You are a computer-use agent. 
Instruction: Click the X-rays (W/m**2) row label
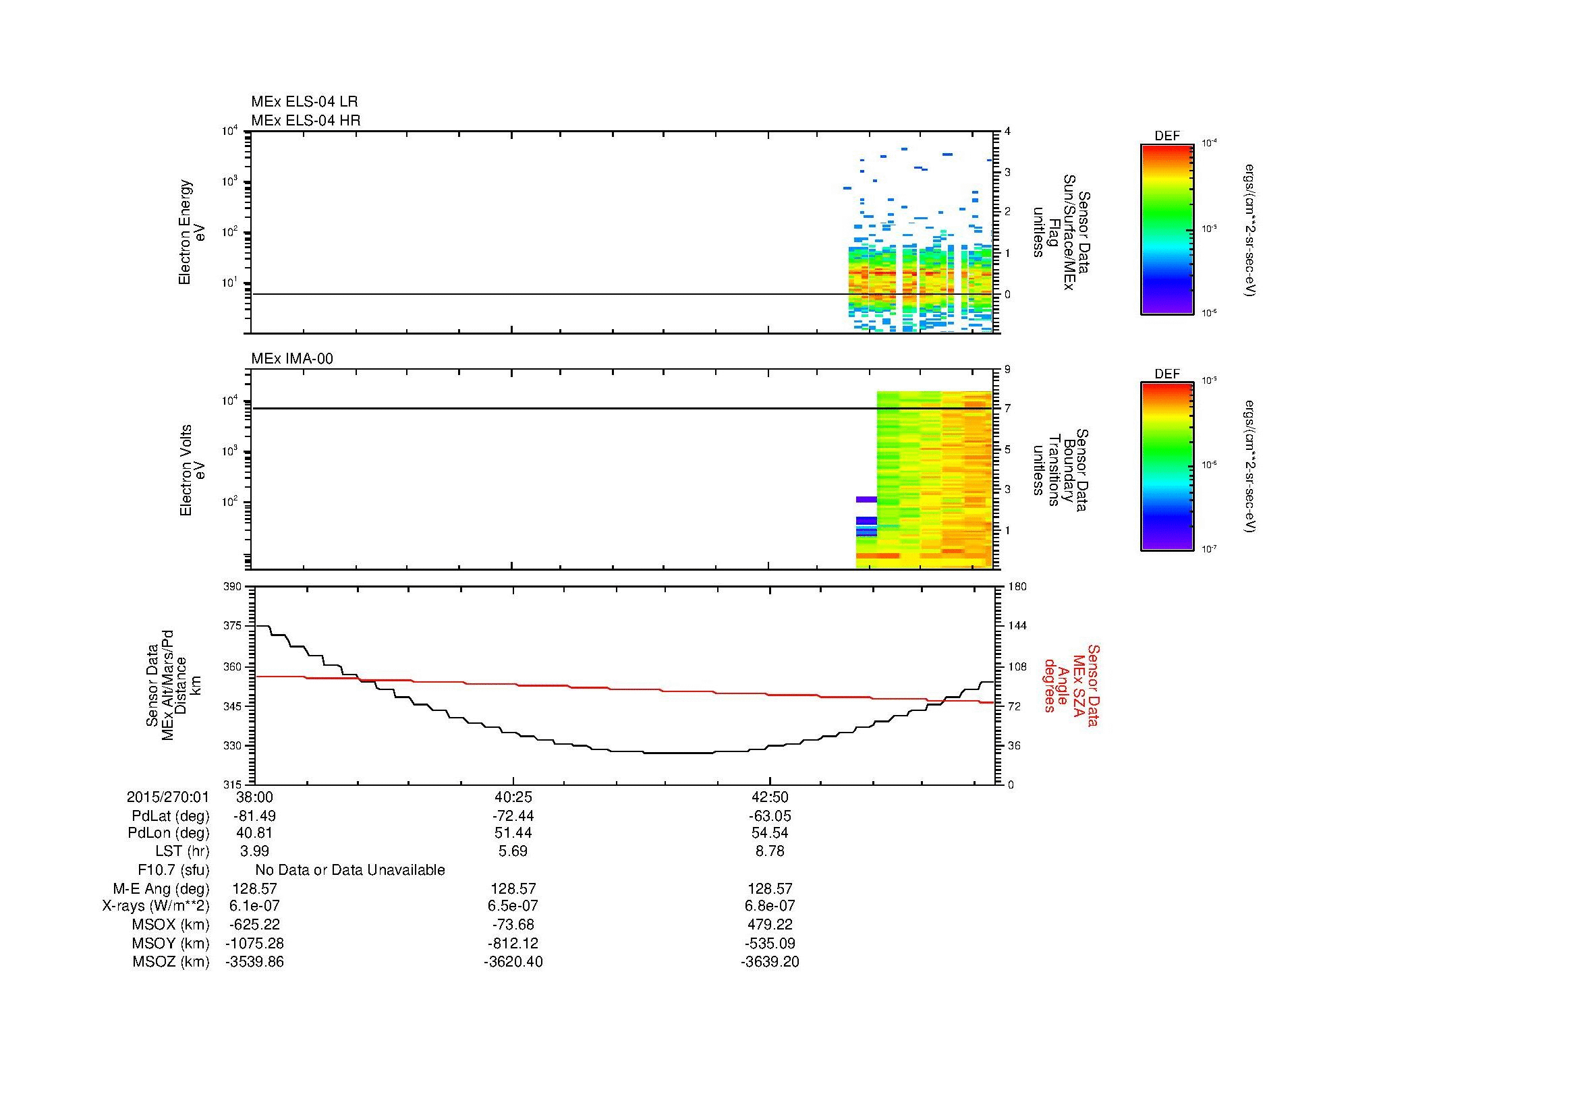pos(156,906)
